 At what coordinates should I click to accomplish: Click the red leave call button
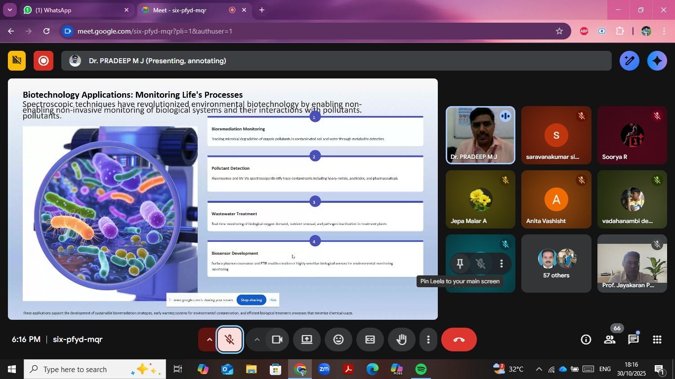point(459,340)
